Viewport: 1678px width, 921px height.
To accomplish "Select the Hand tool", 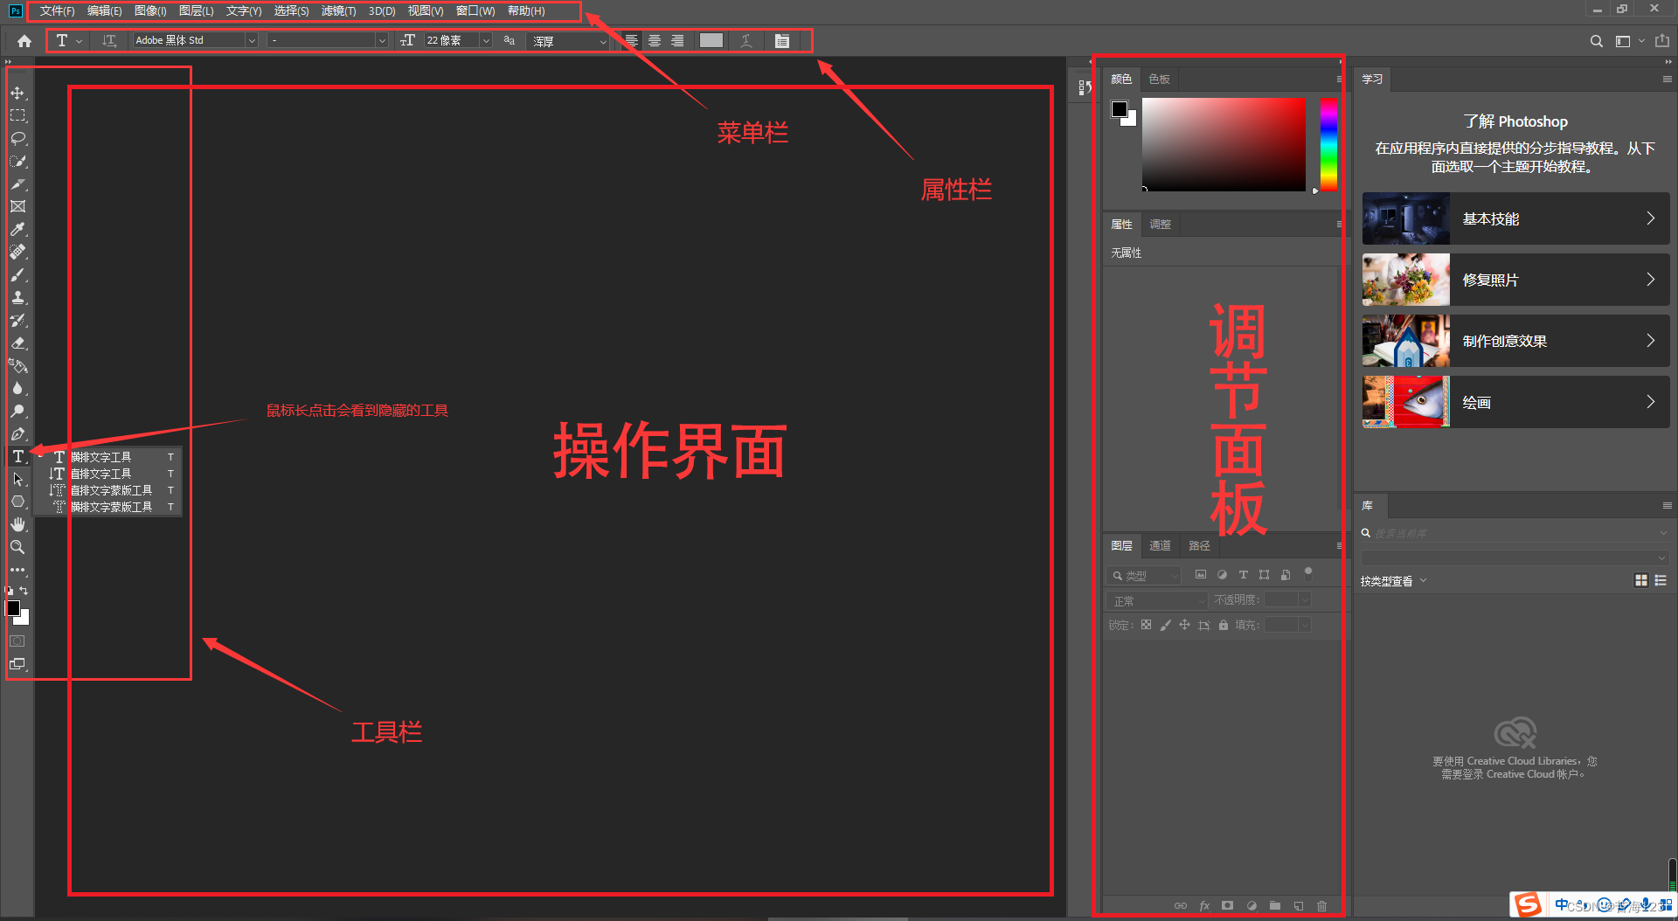I will (17, 524).
